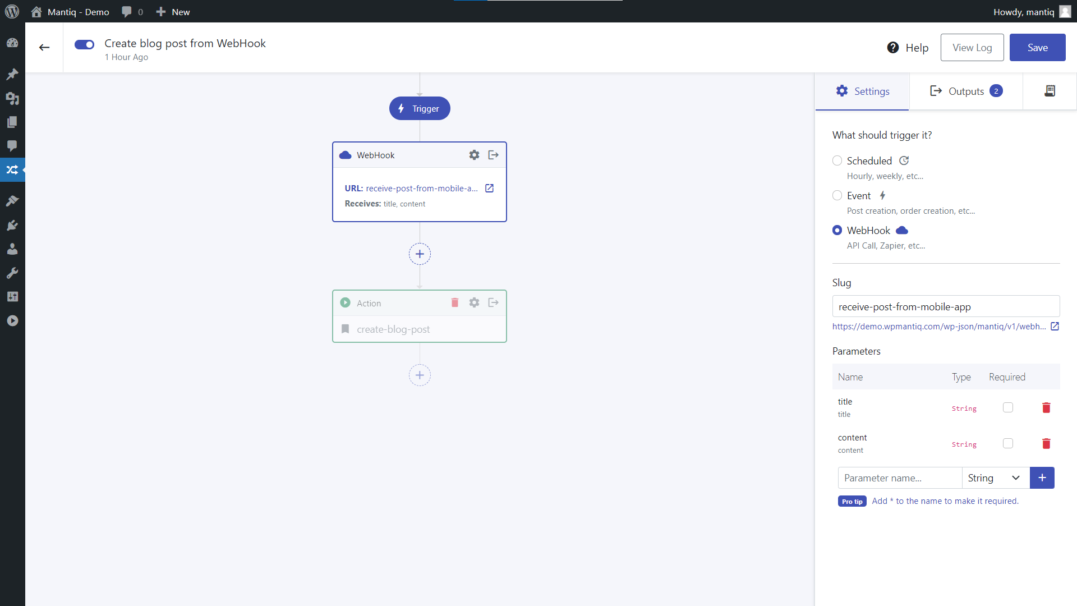Toggle the workflow enabled switch
Image resolution: width=1077 pixels, height=606 pixels.
(84, 44)
